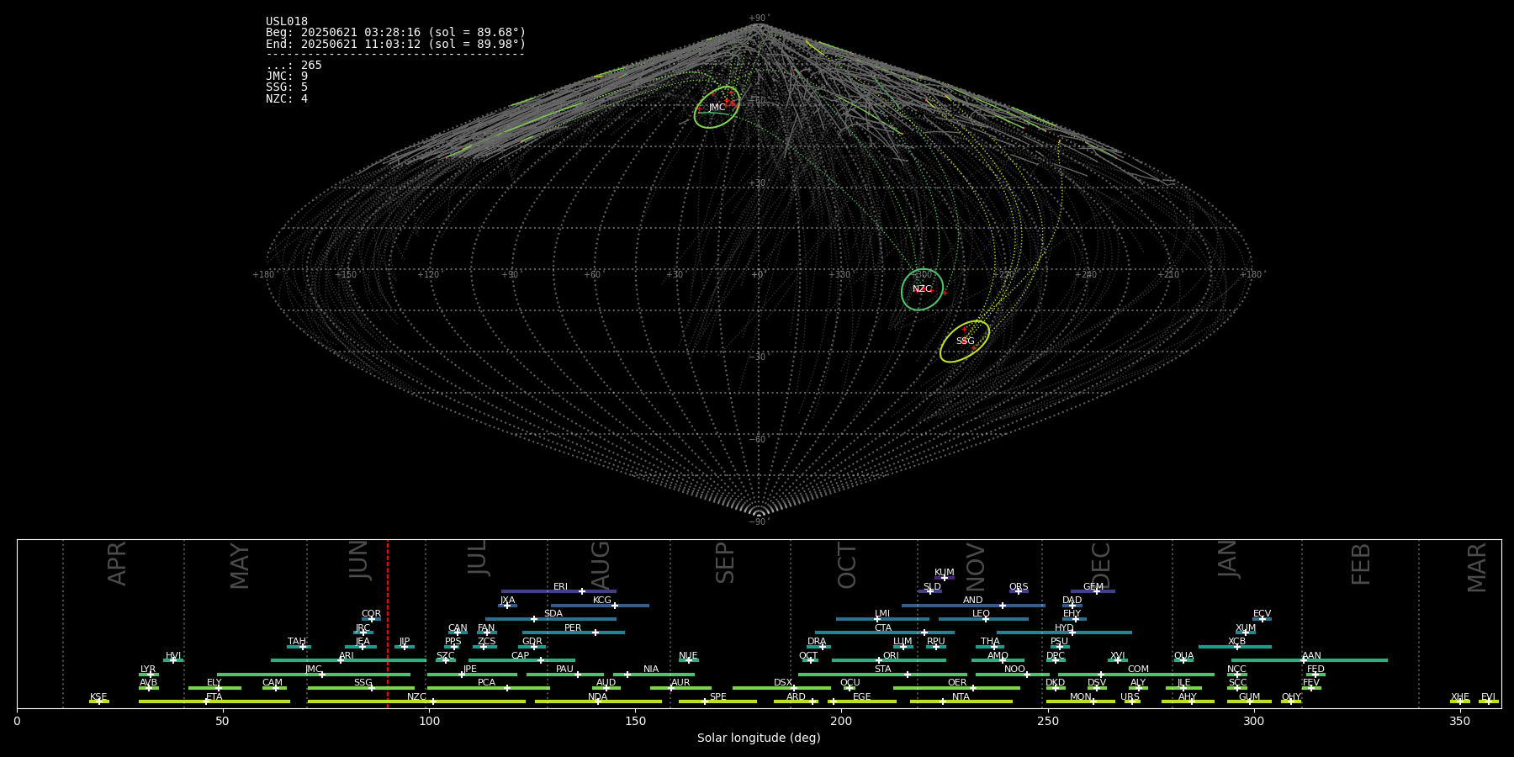Click the KUM shower marker in the timeline
This screenshot has width=1514, height=757.
click(945, 578)
